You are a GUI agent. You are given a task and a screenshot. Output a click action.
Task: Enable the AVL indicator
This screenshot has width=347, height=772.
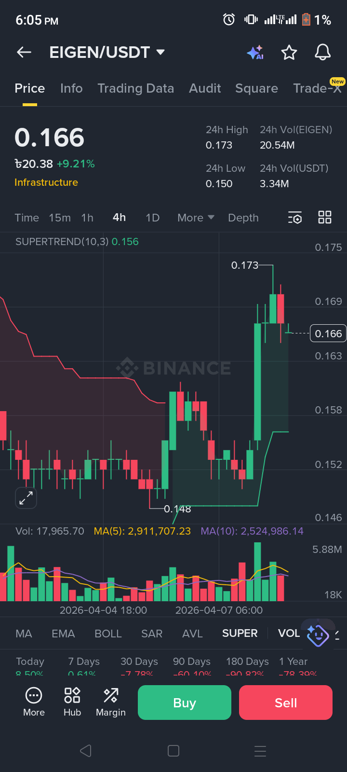tap(192, 634)
